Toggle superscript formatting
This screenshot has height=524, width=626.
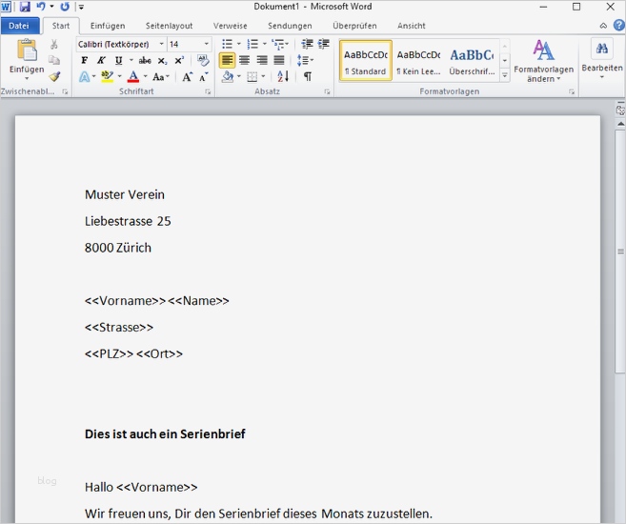pyautogui.click(x=179, y=60)
